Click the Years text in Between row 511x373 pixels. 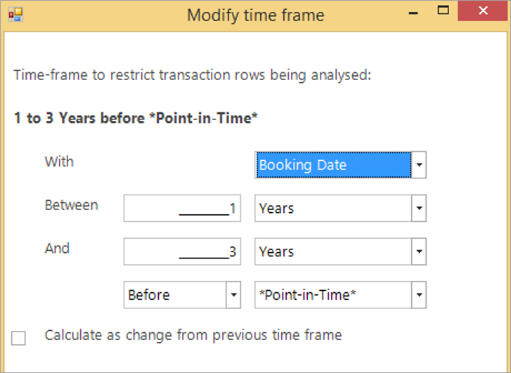pyautogui.click(x=276, y=208)
